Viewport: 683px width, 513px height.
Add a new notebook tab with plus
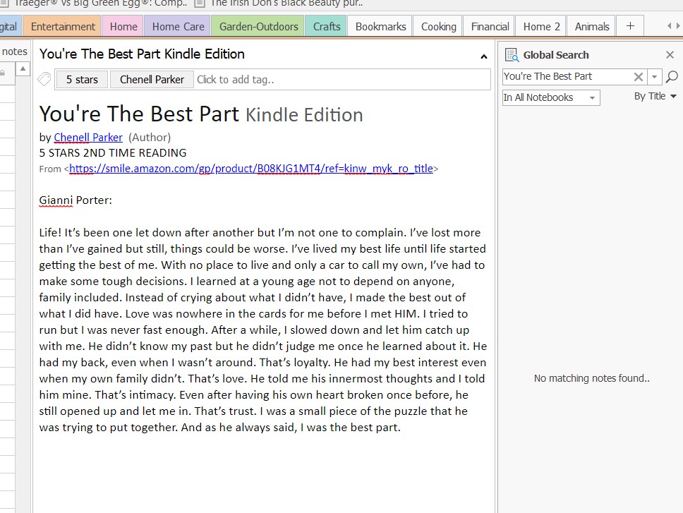[x=630, y=26]
